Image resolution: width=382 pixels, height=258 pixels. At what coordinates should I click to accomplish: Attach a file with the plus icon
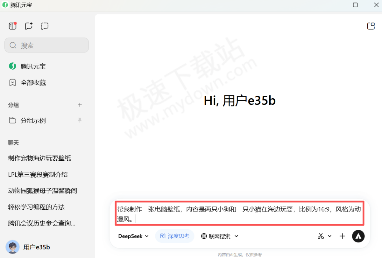[342, 236]
